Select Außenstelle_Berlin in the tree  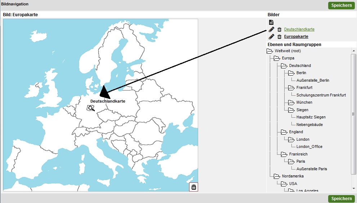pyautogui.click(x=313, y=80)
